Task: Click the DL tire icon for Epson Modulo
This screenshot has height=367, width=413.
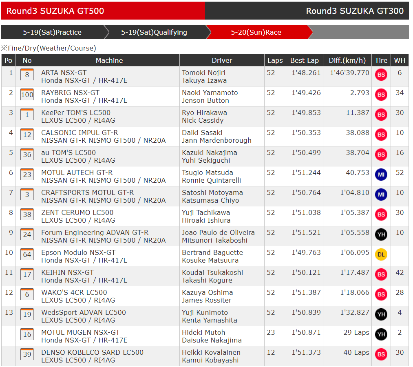Action: (x=381, y=255)
